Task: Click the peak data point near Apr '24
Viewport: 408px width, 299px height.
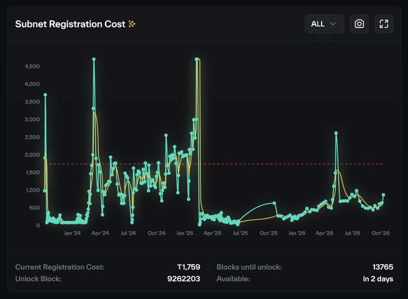Action: [x=94, y=59]
